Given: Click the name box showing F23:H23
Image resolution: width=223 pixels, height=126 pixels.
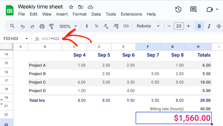Looking at the screenshot, I should tap(11, 39).
